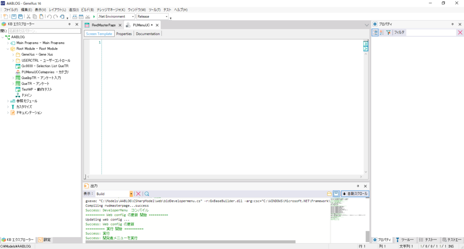The width and height of the screenshot is (464, 249).
Task: Open the ビルド(B) menu
Action: coord(87,10)
